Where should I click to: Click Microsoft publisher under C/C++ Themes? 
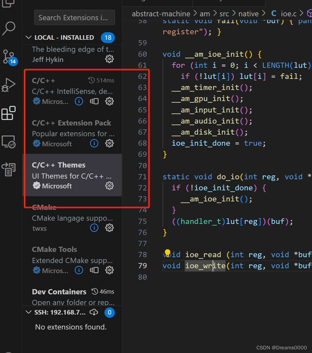[57, 186]
